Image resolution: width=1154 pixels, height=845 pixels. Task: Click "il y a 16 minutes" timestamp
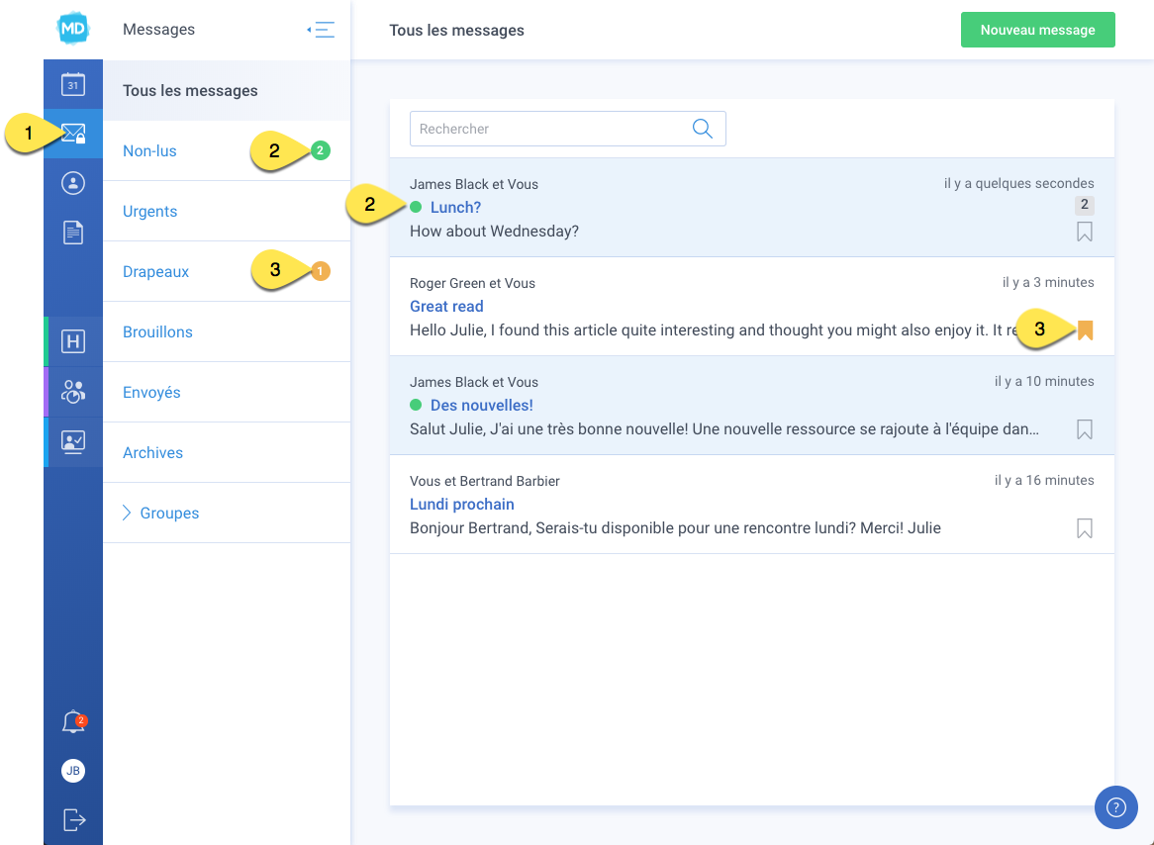click(1044, 481)
